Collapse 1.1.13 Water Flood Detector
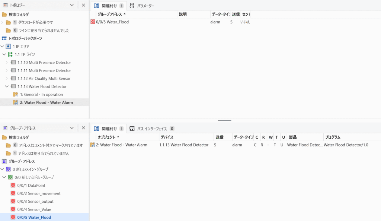Screen dimensions: 381x221 pos(7,86)
